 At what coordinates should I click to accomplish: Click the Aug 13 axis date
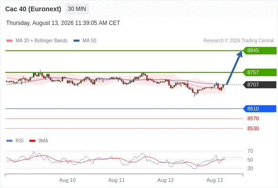point(215,180)
